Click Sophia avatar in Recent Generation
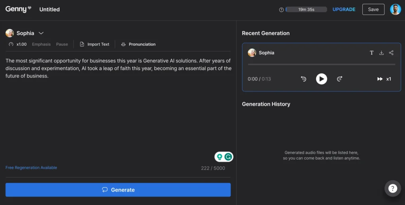405x205 pixels. pos(252,52)
